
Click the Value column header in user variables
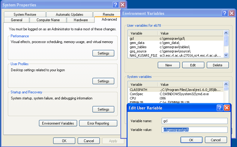(x=190, y=33)
